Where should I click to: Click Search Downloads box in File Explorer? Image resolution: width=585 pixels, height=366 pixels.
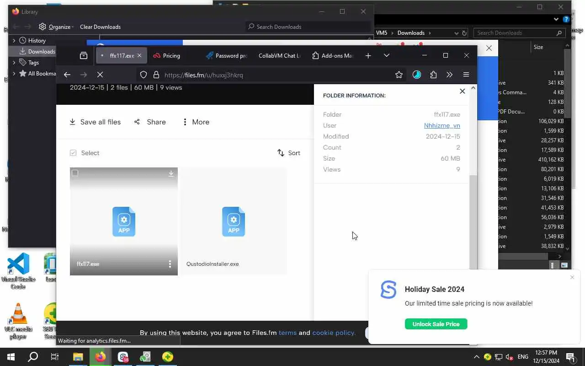[519, 33]
